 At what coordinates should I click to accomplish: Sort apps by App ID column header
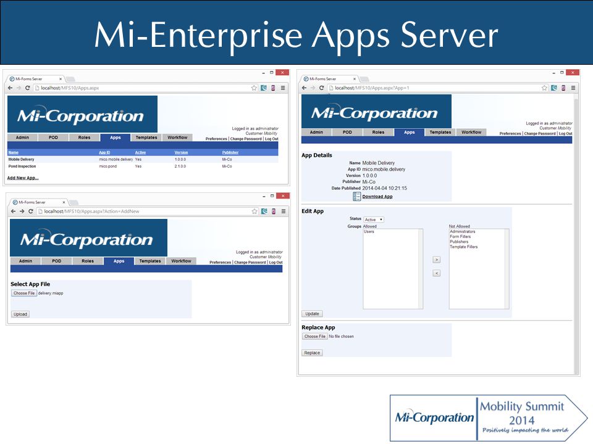click(104, 152)
